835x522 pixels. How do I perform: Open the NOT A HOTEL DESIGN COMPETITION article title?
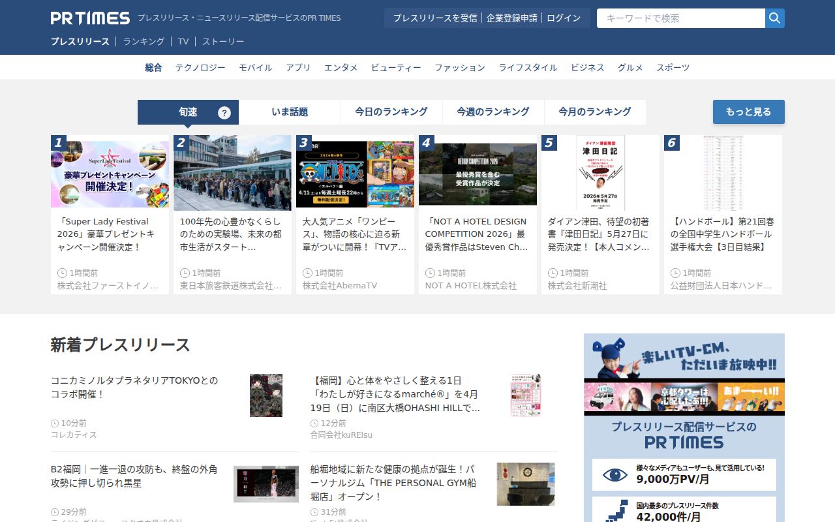coord(478,234)
